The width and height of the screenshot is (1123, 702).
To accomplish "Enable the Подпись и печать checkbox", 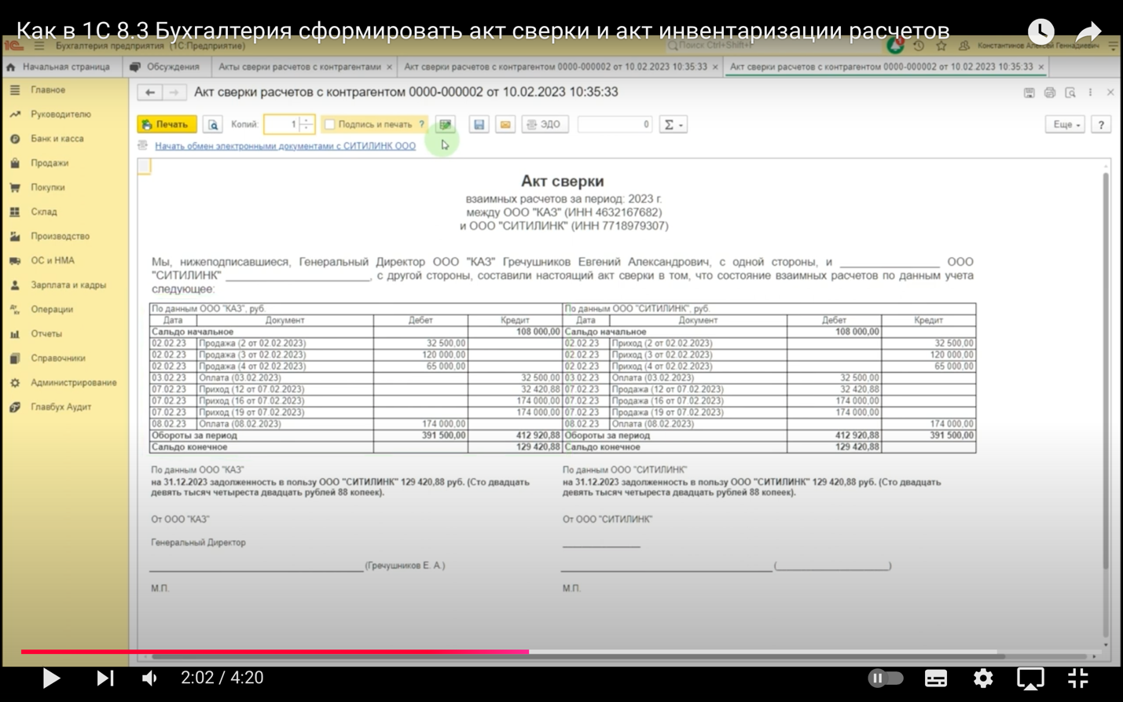I will (x=330, y=124).
